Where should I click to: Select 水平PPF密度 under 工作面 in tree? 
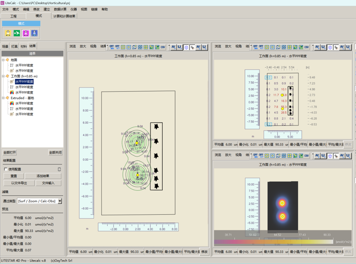point(24,81)
